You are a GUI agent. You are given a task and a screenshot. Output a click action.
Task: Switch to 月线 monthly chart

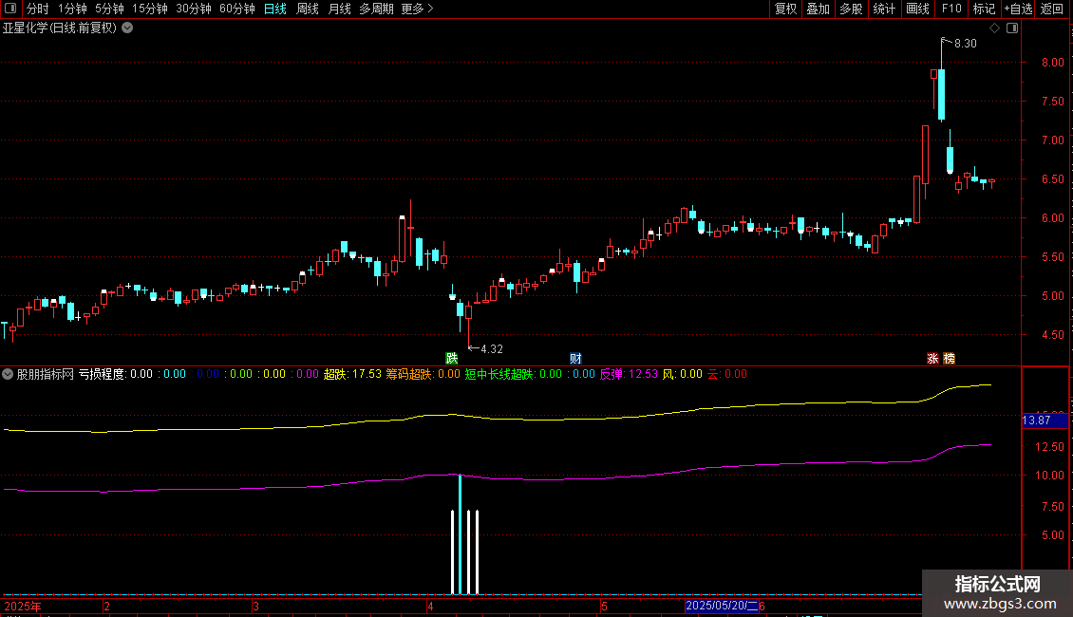(x=339, y=9)
